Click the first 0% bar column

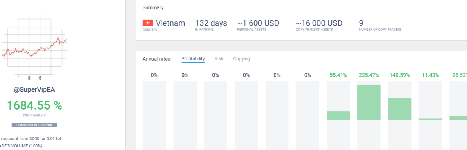[x=154, y=115]
